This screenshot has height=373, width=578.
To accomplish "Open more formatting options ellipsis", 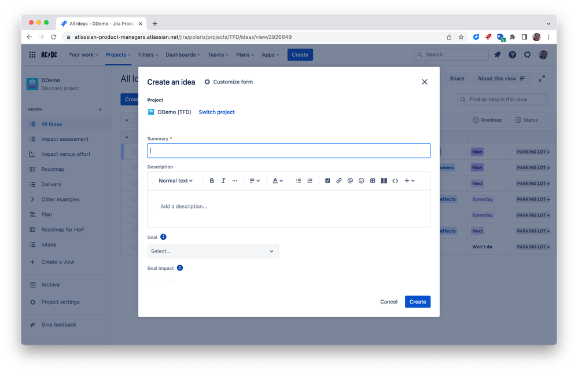I will pos(234,181).
